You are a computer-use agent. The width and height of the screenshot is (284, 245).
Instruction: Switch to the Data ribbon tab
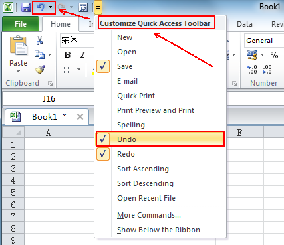[245, 24]
